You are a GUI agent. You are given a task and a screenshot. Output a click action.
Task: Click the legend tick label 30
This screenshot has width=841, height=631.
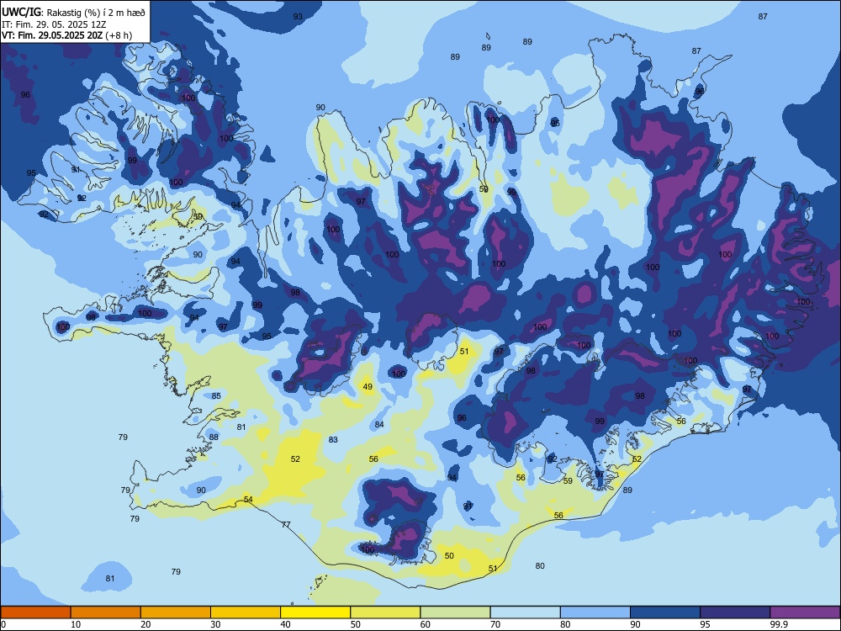tap(215, 624)
